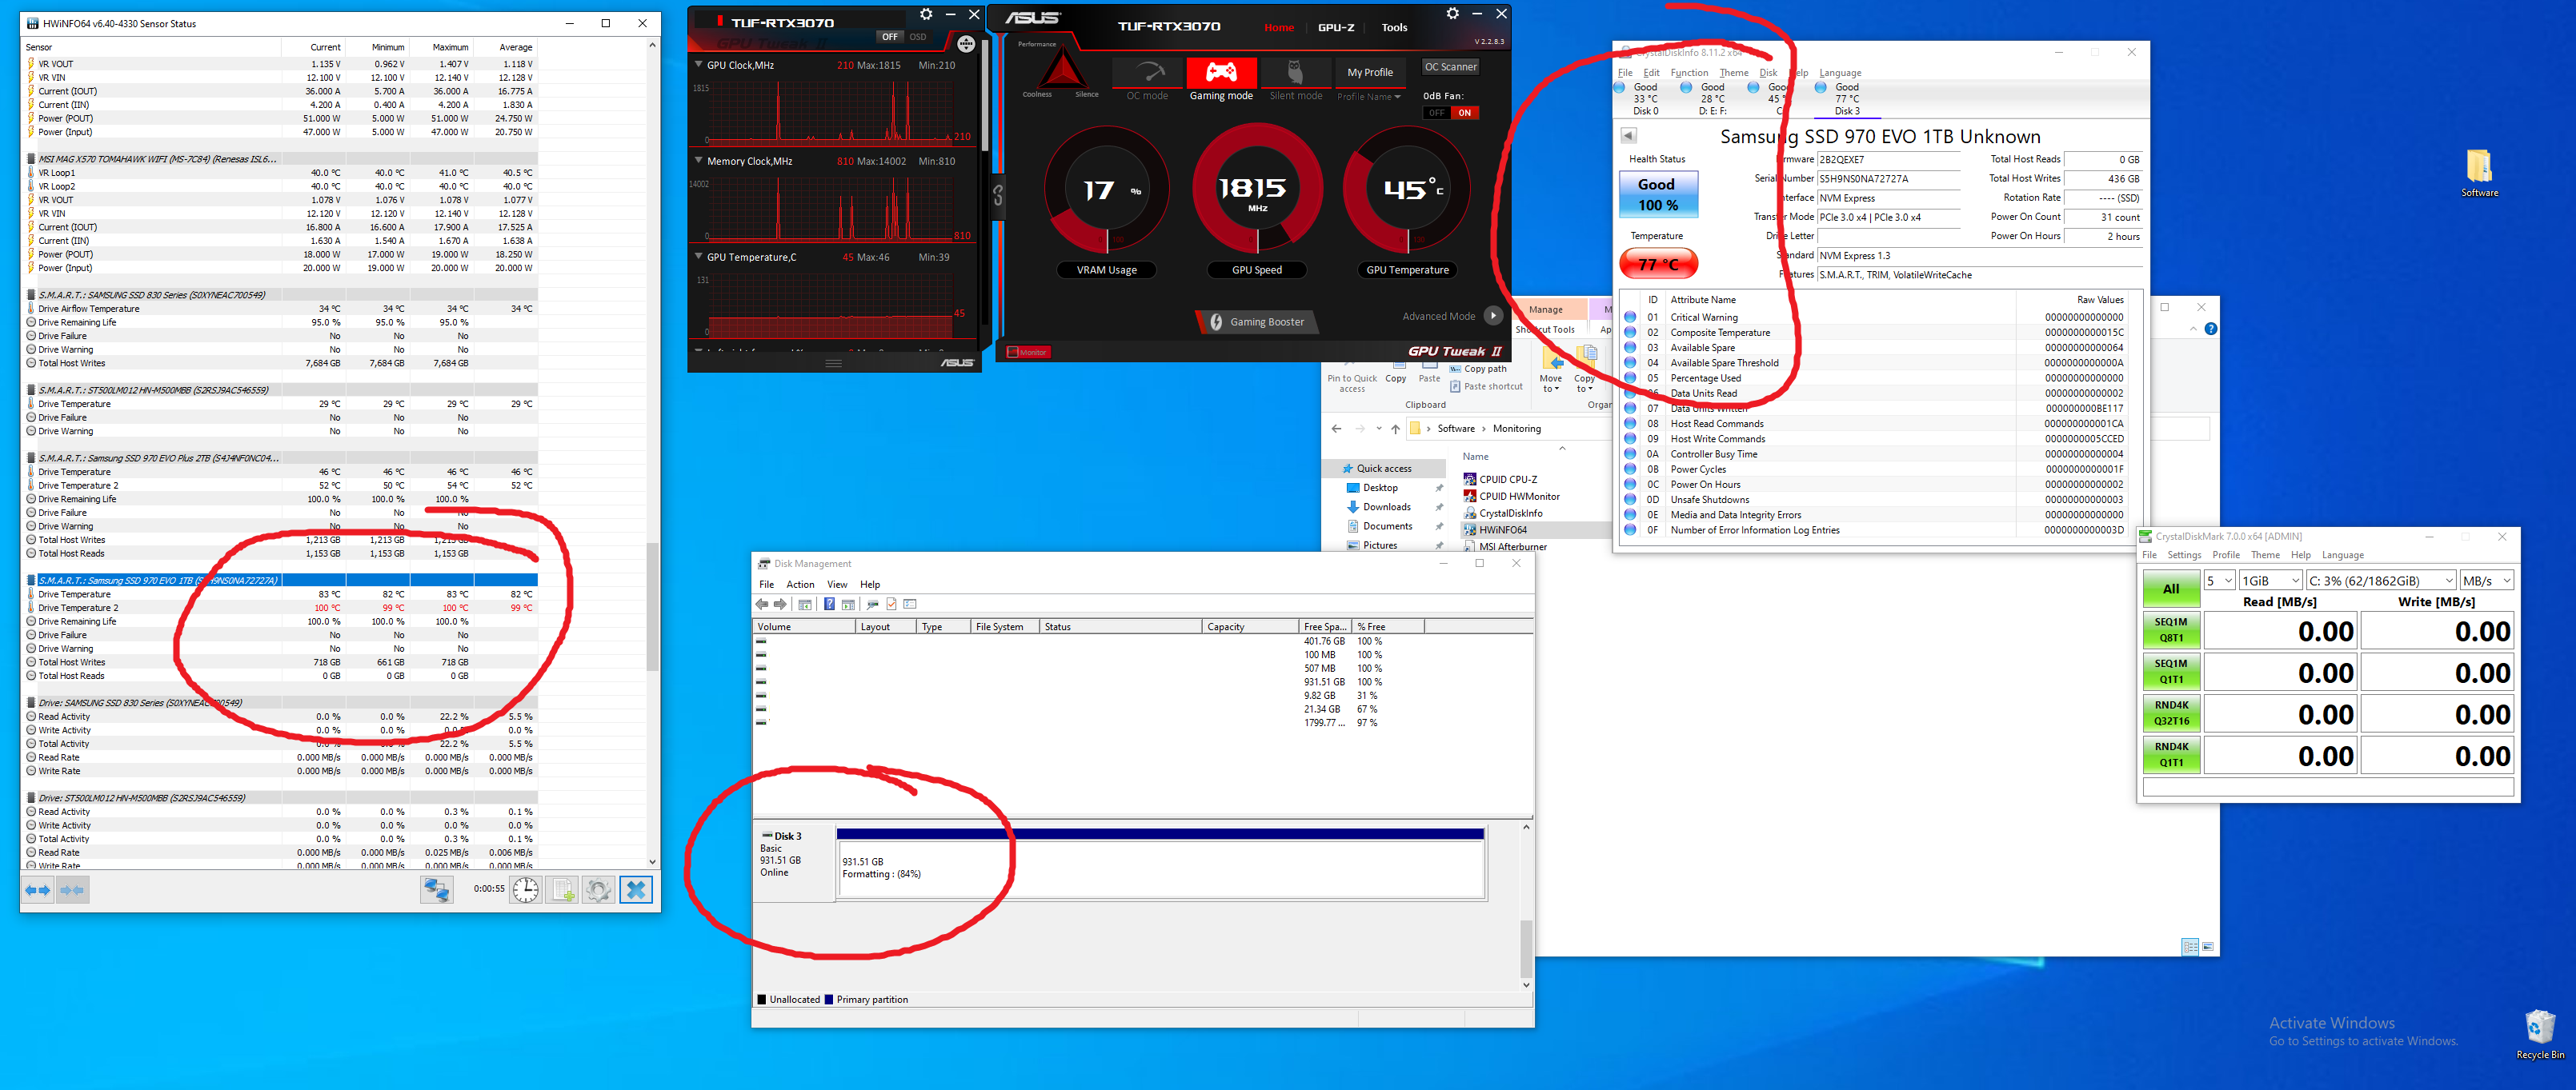Expand columns with HWiNFO left-right arrows icon
Image resolution: width=2576 pixels, height=1090 pixels.
point(38,889)
